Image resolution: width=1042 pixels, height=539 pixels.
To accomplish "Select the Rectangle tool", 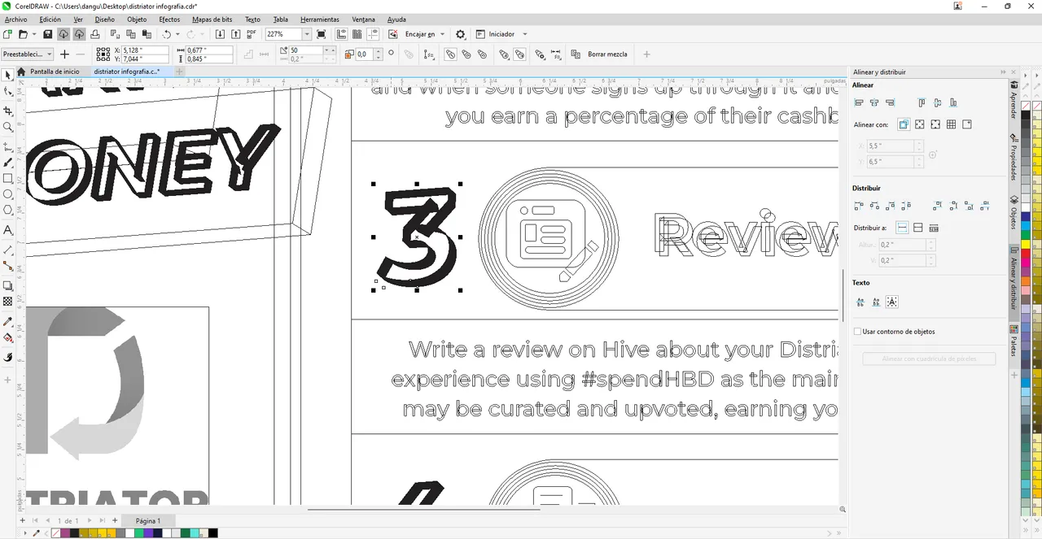I will tap(8, 178).
